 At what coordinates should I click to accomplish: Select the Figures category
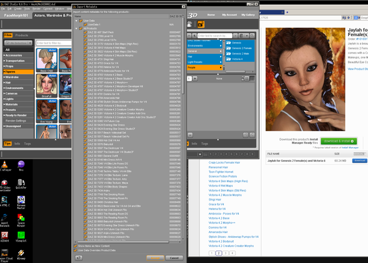pyautogui.click(x=18, y=72)
